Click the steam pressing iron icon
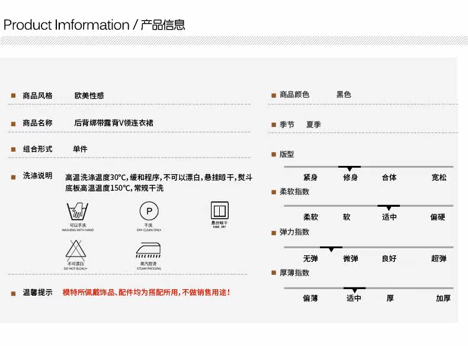The width and height of the screenshot is (468, 346). tap(148, 250)
